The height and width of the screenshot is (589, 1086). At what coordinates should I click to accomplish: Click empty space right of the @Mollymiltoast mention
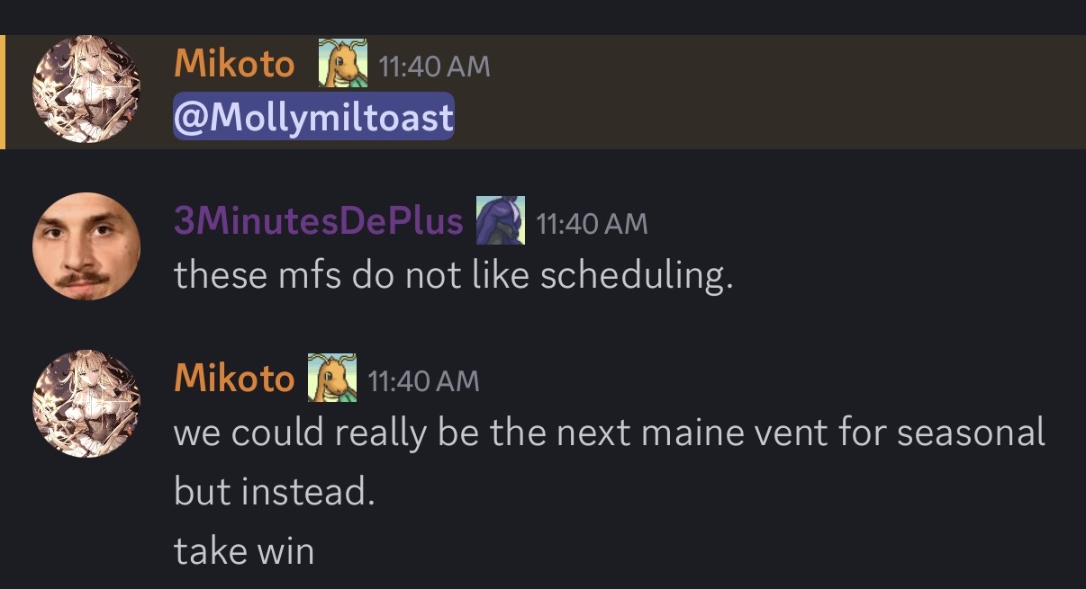[x=765, y=118]
